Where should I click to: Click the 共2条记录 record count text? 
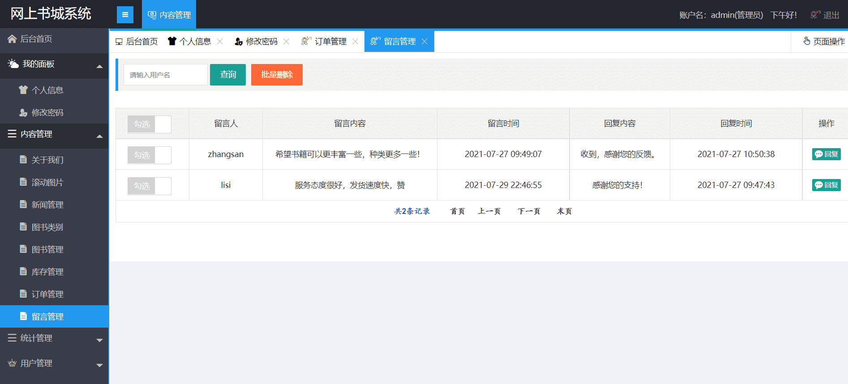[x=412, y=211]
